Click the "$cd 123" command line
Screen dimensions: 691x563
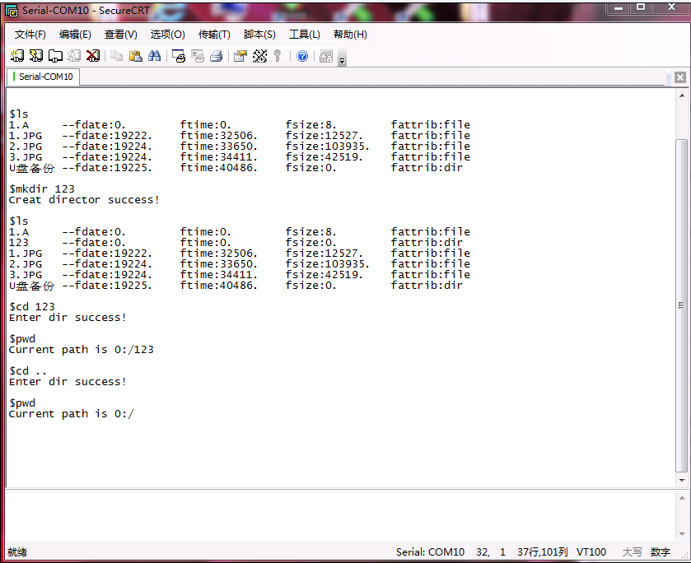tap(32, 307)
